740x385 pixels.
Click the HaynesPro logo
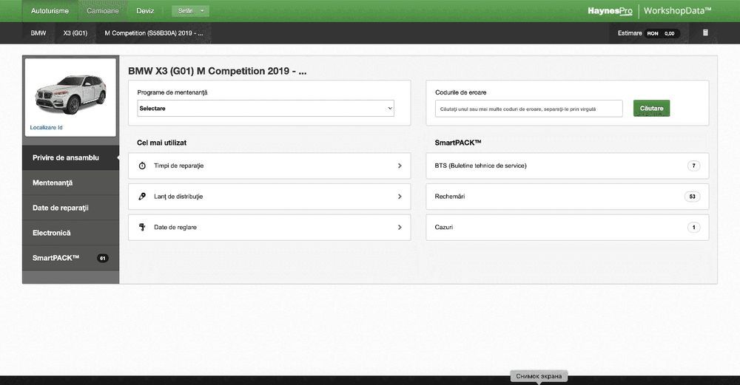[x=610, y=11]
